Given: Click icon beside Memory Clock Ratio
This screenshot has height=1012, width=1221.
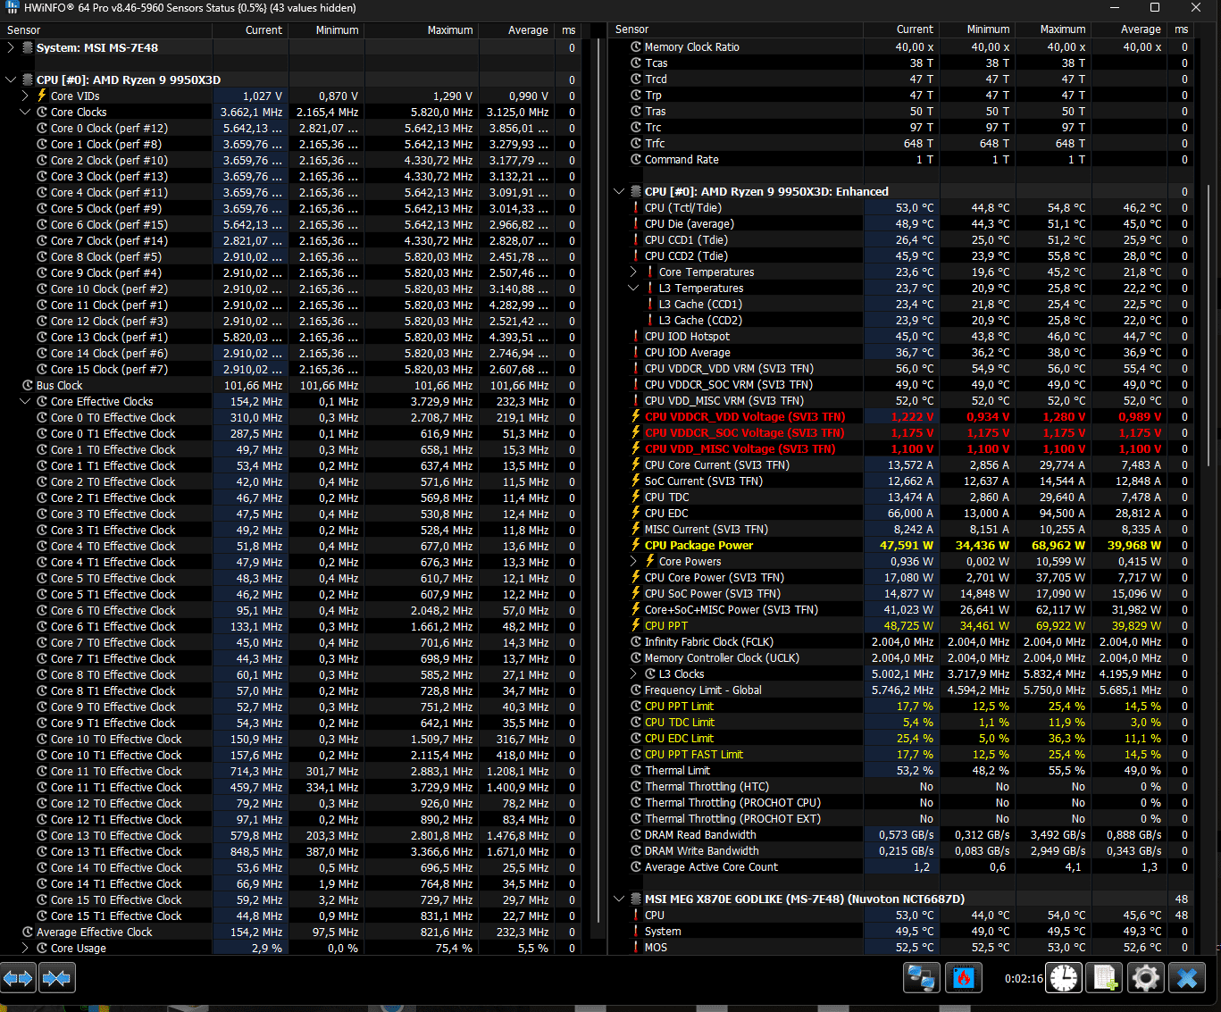Looking at the screenshot, I should [636, 46].
